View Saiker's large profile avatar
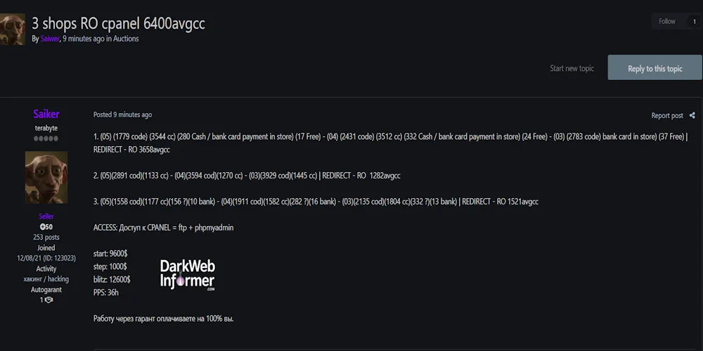 coord(46,178)
